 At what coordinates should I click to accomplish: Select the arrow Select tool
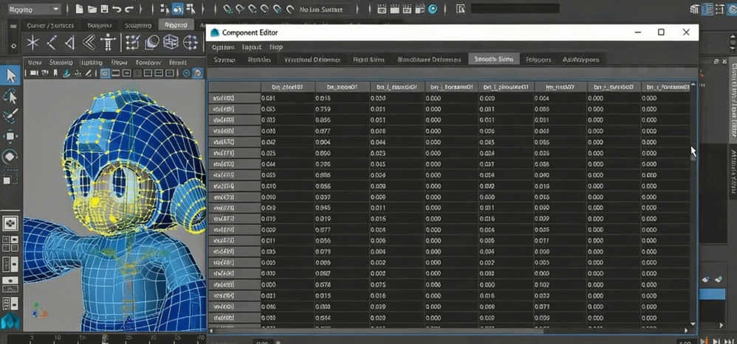(10, 75)
